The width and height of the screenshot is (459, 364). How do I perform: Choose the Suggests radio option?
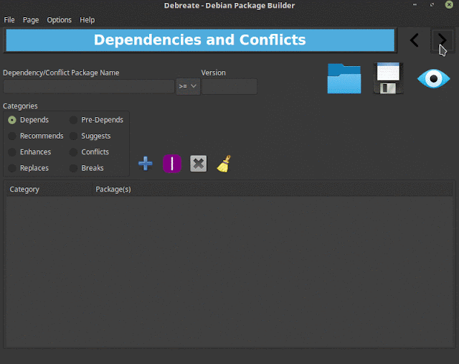click(x=90, y=136)
